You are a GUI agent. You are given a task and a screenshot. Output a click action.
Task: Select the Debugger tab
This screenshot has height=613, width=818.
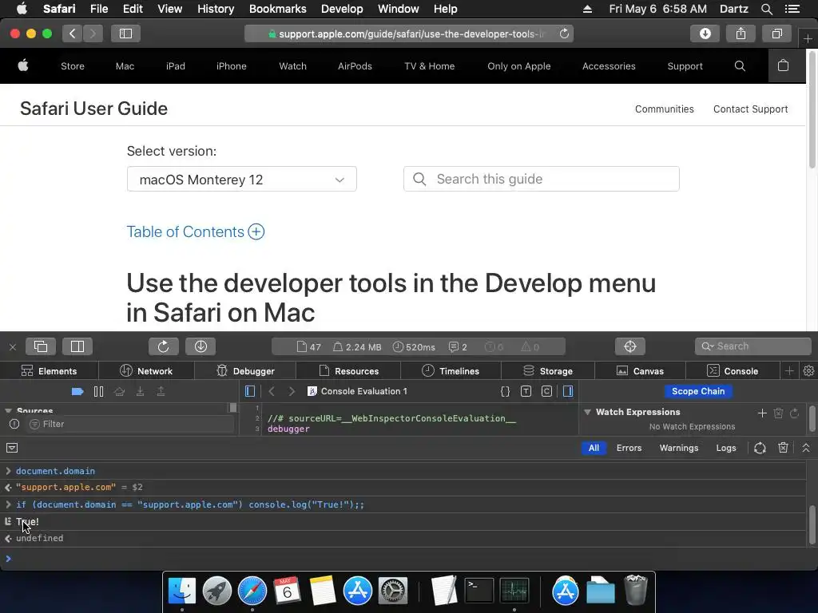[x=245, y=370]
